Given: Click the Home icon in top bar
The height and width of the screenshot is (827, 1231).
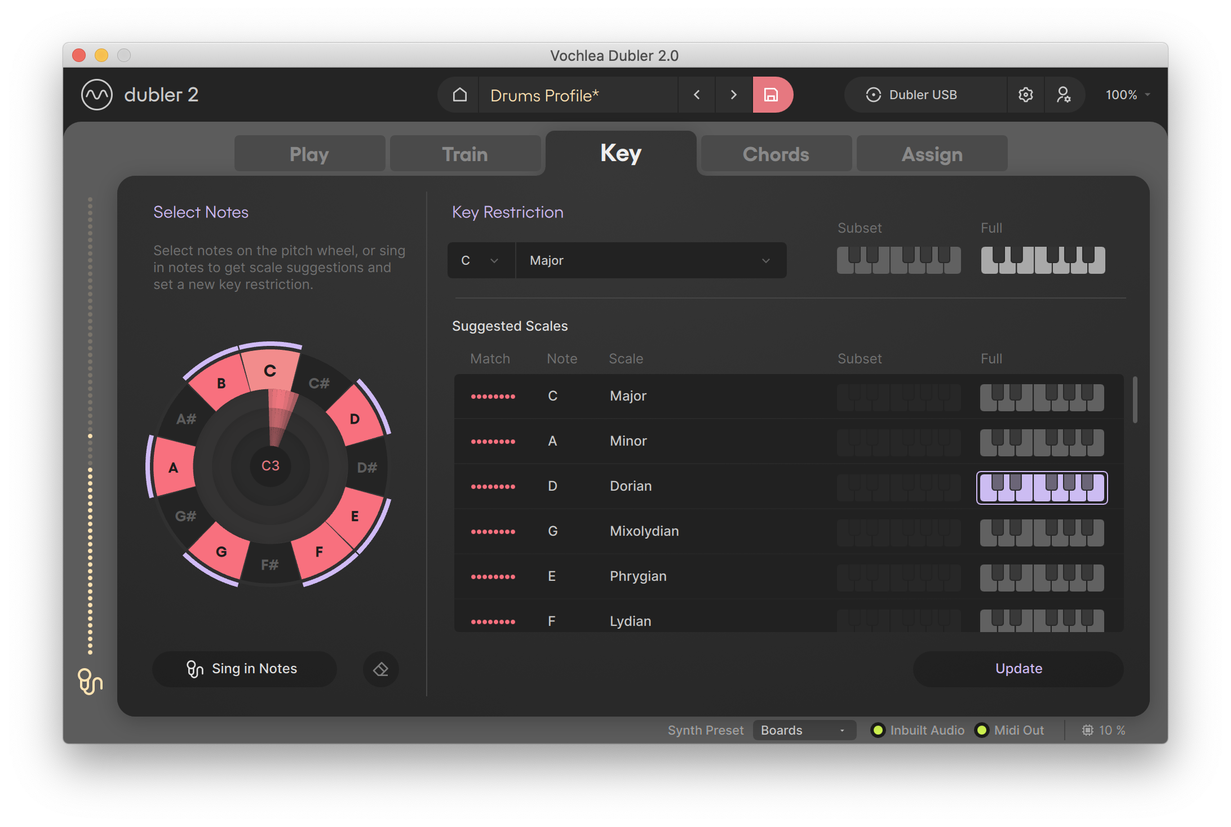Looking at the screenshot, I should (459, 95).
